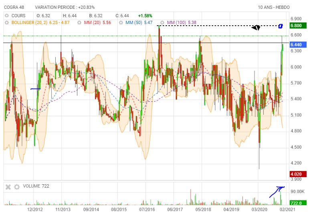Click the 4.500 price axis label
This screenshot has height=212, width=315.
coord(296,147)
